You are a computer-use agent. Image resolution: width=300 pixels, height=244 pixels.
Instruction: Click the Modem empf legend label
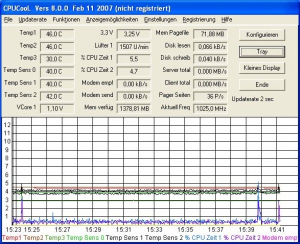coord(279,238)
